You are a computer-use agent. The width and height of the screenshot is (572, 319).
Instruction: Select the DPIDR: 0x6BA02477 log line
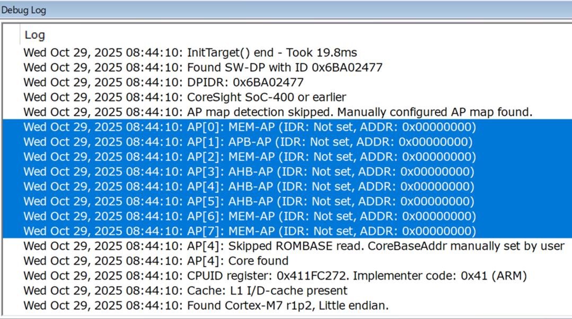pos(163,82)
